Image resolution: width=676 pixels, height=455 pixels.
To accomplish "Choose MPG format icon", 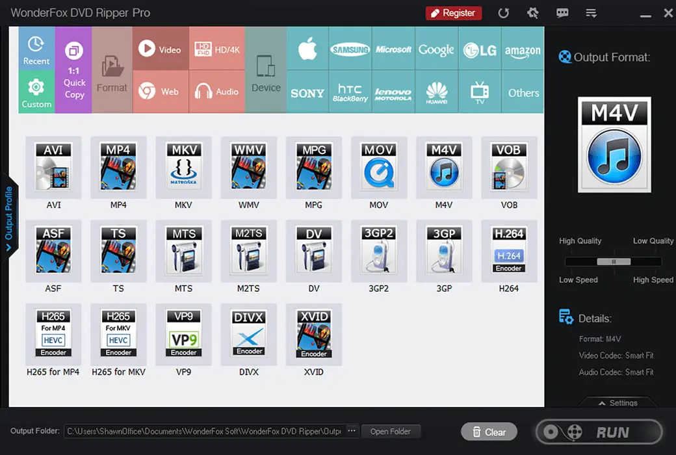I will click(x=314, y=167).
